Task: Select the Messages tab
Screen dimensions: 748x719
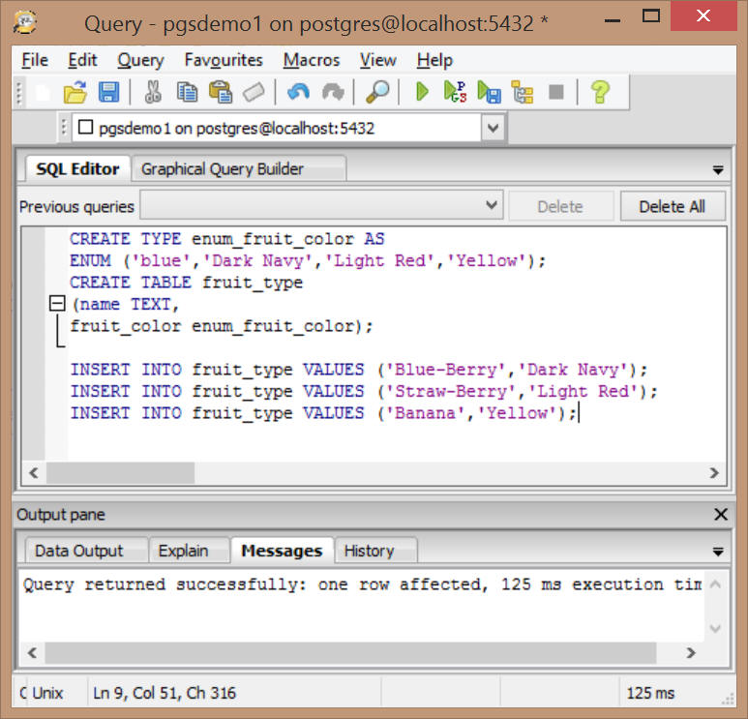Action: [282, 551]
